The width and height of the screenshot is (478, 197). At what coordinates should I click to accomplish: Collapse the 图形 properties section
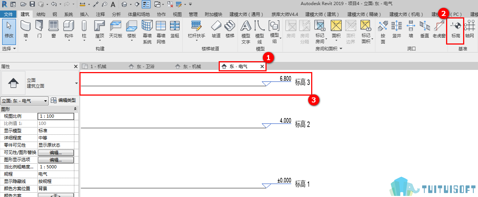pos(75,109)
